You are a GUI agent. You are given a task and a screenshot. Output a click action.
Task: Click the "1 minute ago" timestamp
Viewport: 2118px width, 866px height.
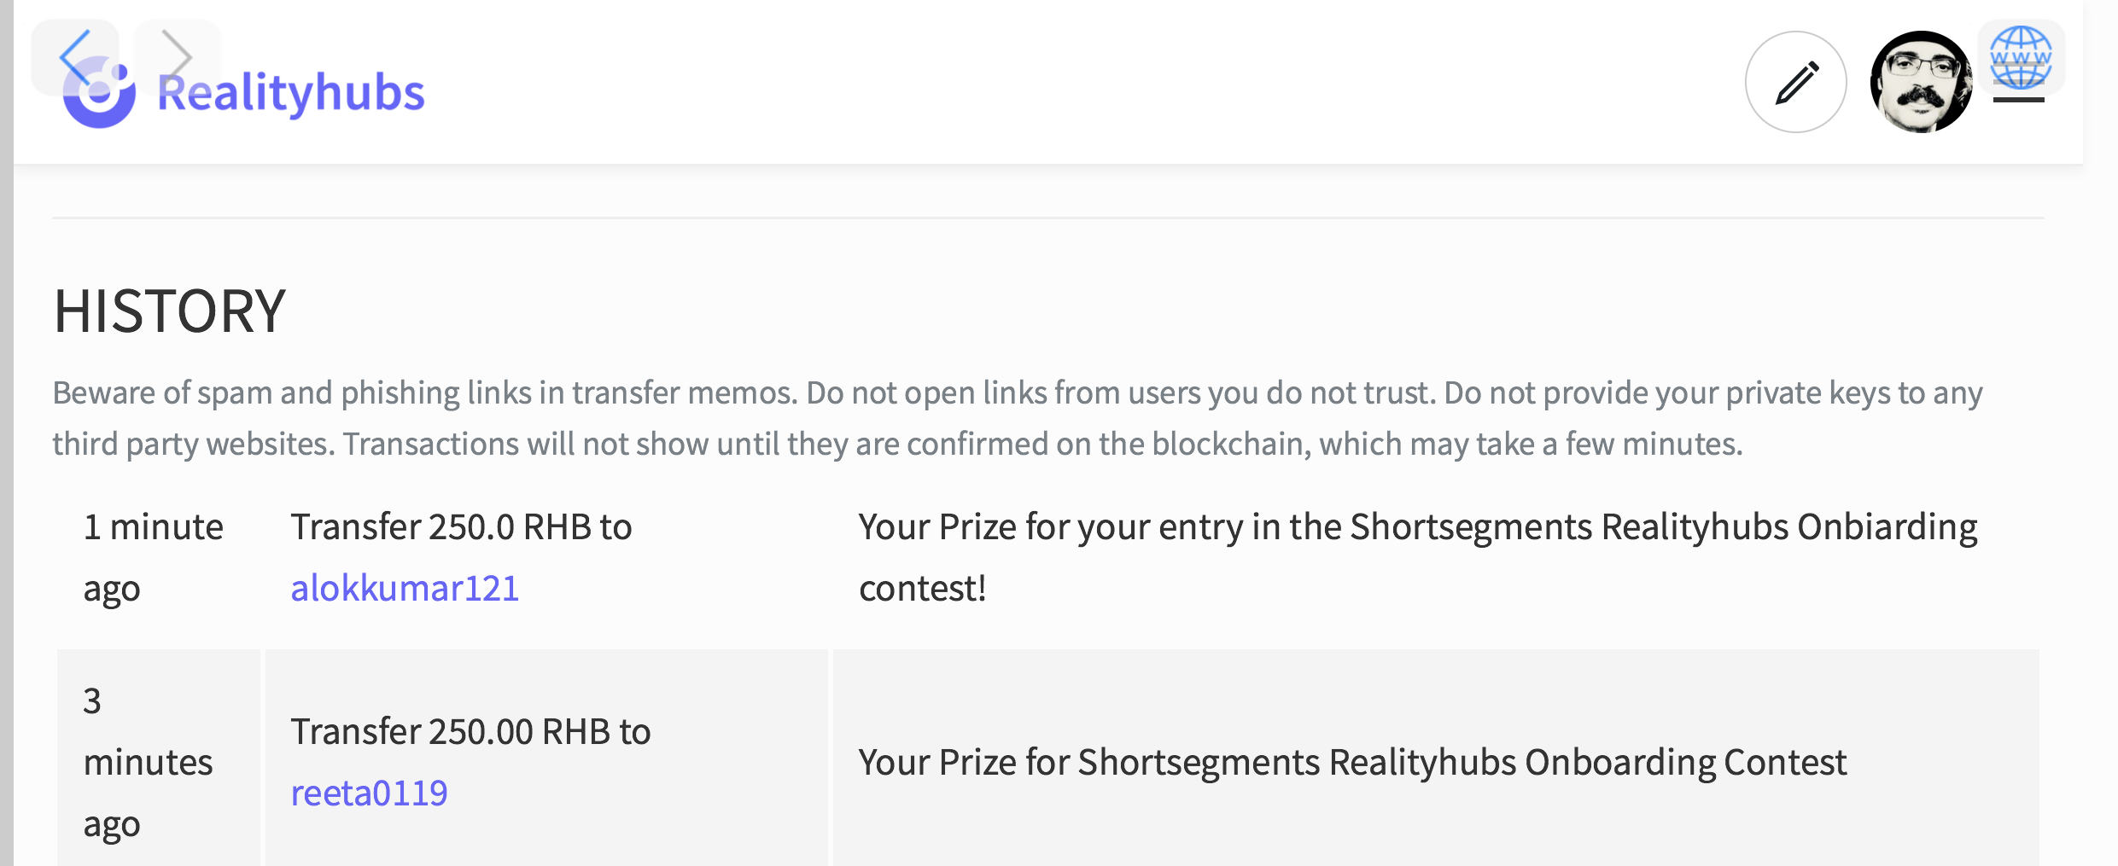coord(153,557)
